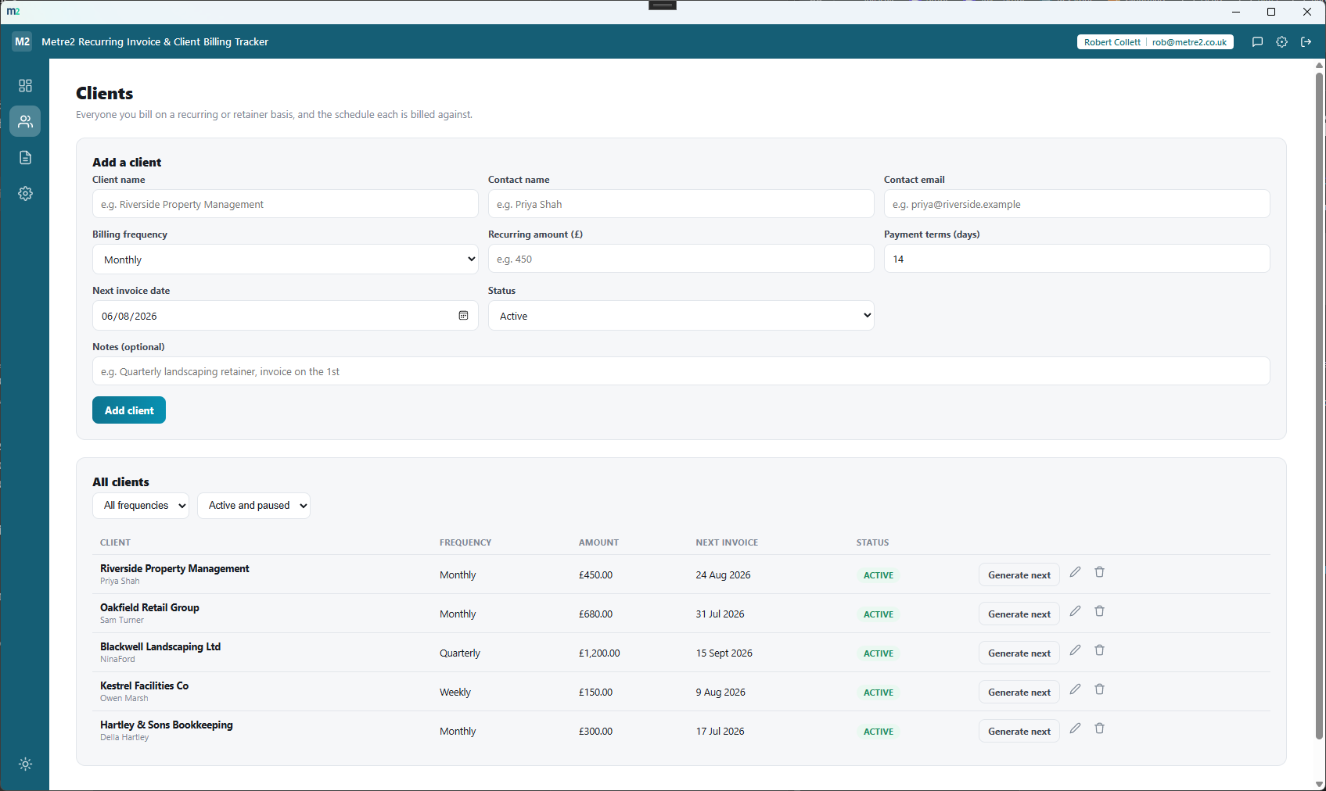This screenshot has width=1326, height=791.
Task: Click the CLIENT column header
Action: click(x=115, y=542)
